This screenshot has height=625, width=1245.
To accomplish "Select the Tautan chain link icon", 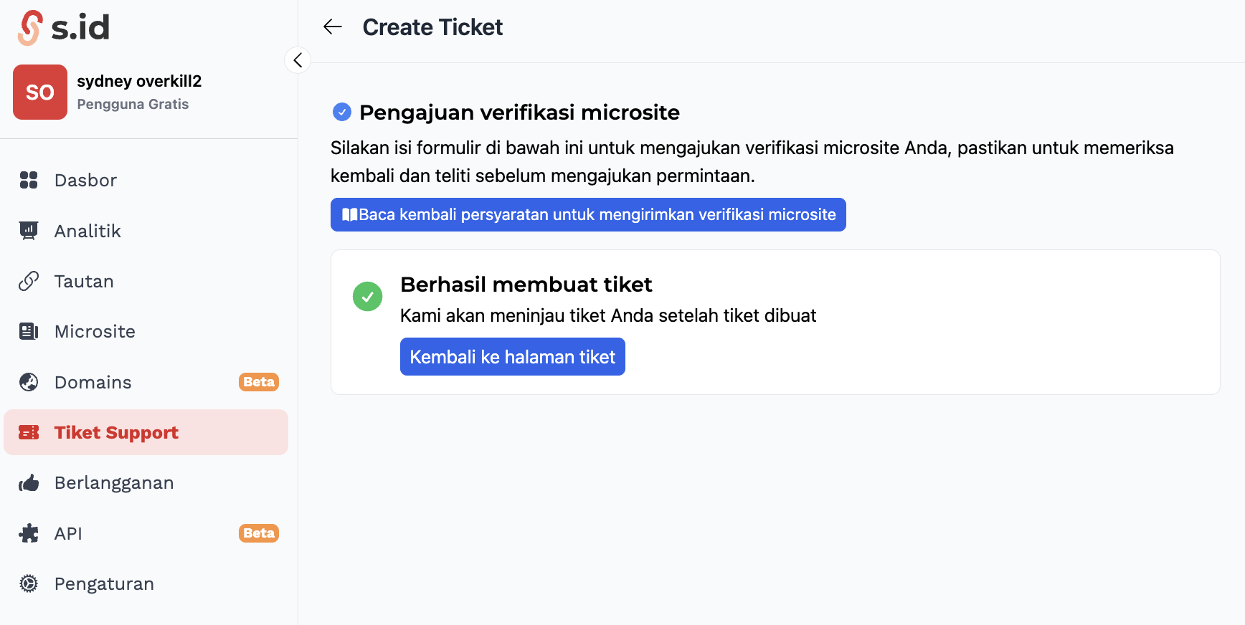I will (x=29, y=281).
